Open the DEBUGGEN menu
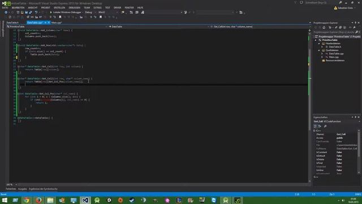This screenshot has width=362, height=204. 74,7
